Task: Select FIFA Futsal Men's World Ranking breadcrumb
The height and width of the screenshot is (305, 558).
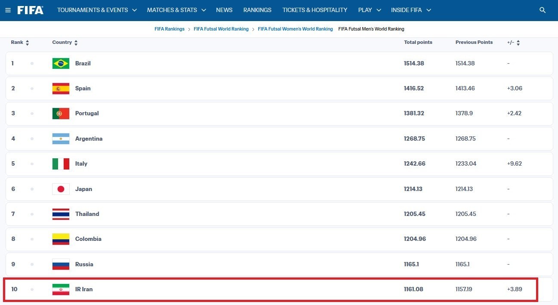Action: click(x=371, y=29)
